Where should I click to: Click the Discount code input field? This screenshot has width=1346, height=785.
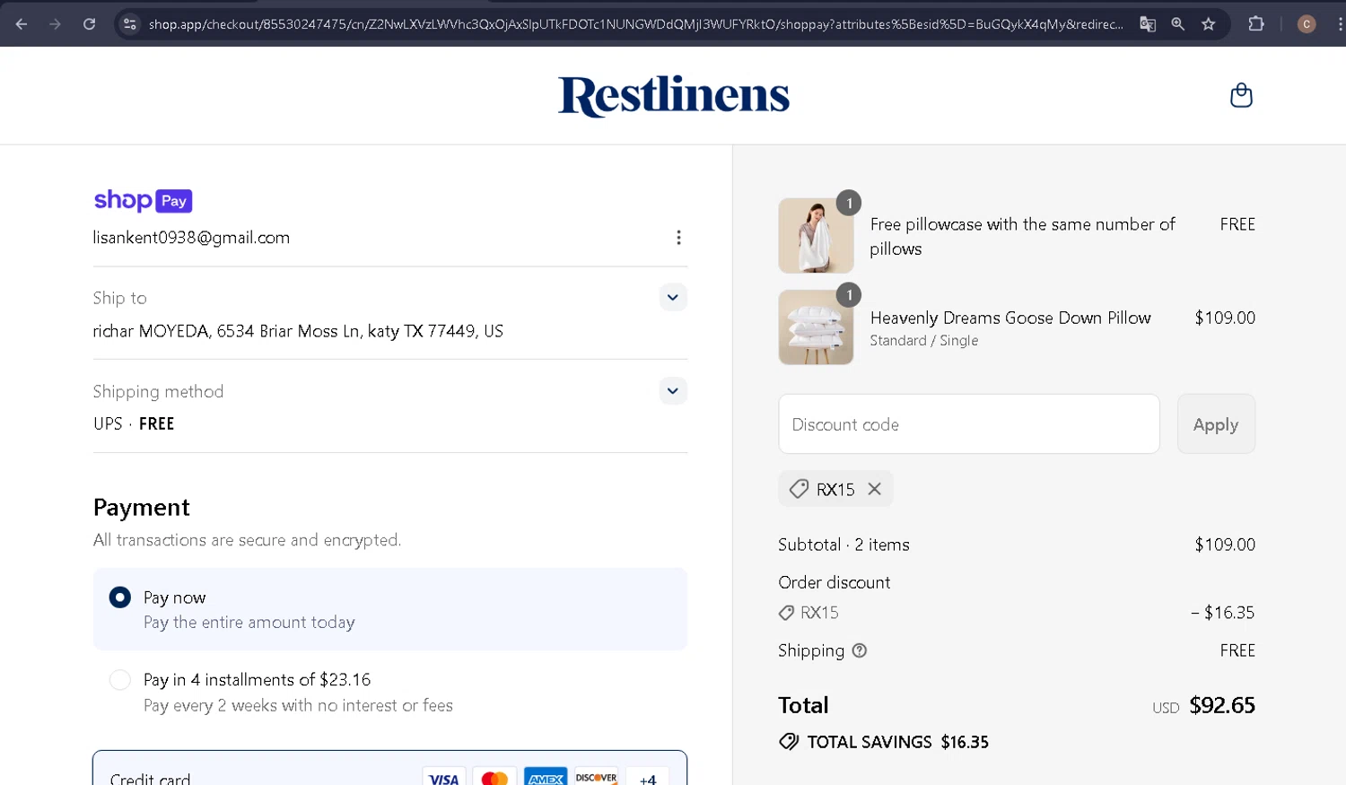[x=969, y=423]
